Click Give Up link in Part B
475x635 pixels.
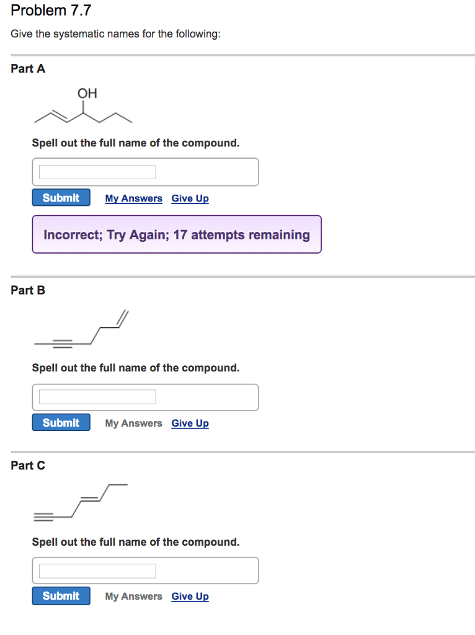[190, 423]
